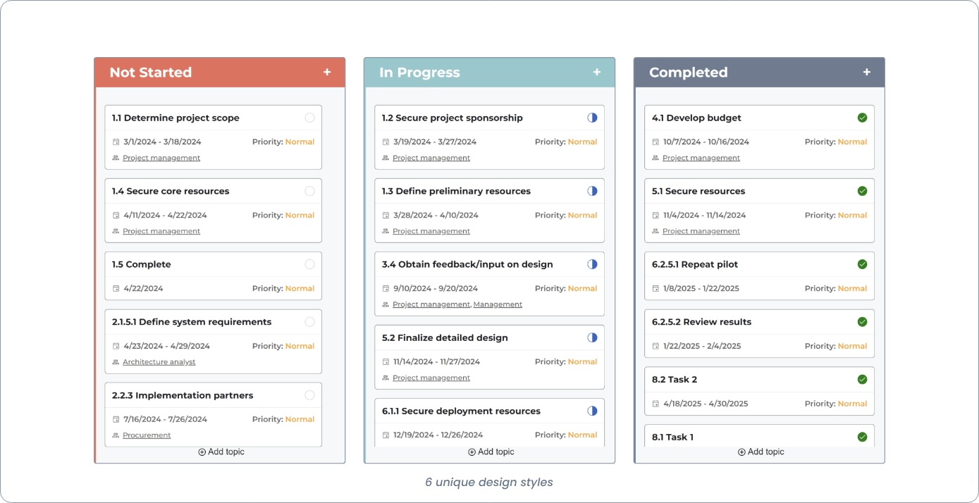Click calendar icon beside 11/14/2024 - 11/27/2024
The height and width of the screenshot is (503, 979).
386,361
